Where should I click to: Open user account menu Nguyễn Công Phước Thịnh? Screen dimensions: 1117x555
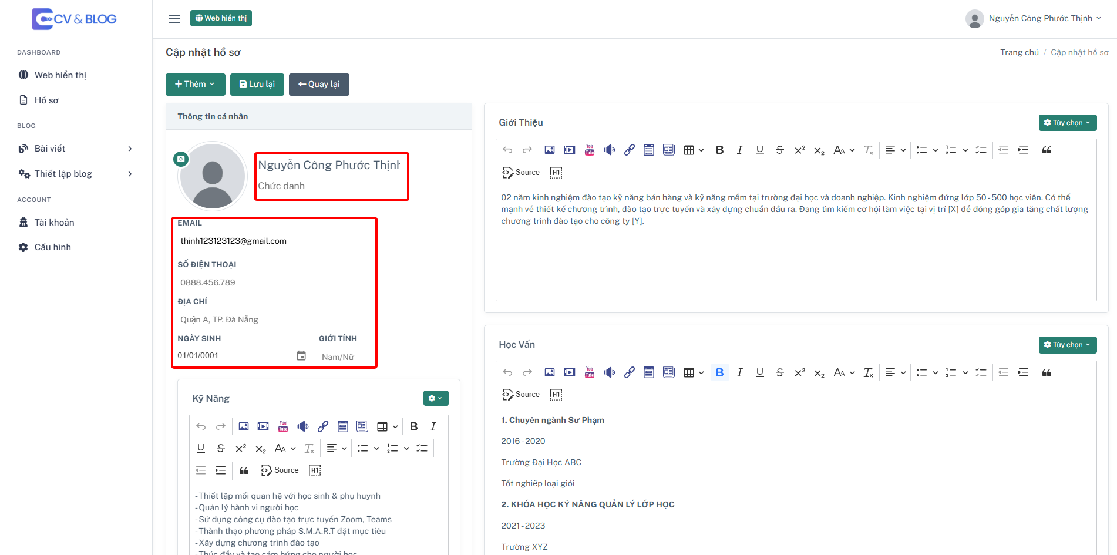coord(1034,19)
